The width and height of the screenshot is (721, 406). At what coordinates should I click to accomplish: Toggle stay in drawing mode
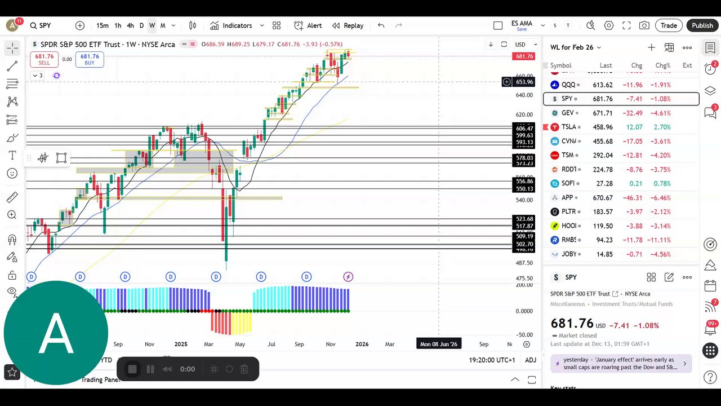[x=12, y=257]
